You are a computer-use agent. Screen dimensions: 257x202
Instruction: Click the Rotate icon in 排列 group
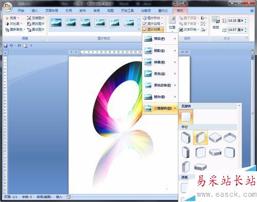[x=204, y=29]
